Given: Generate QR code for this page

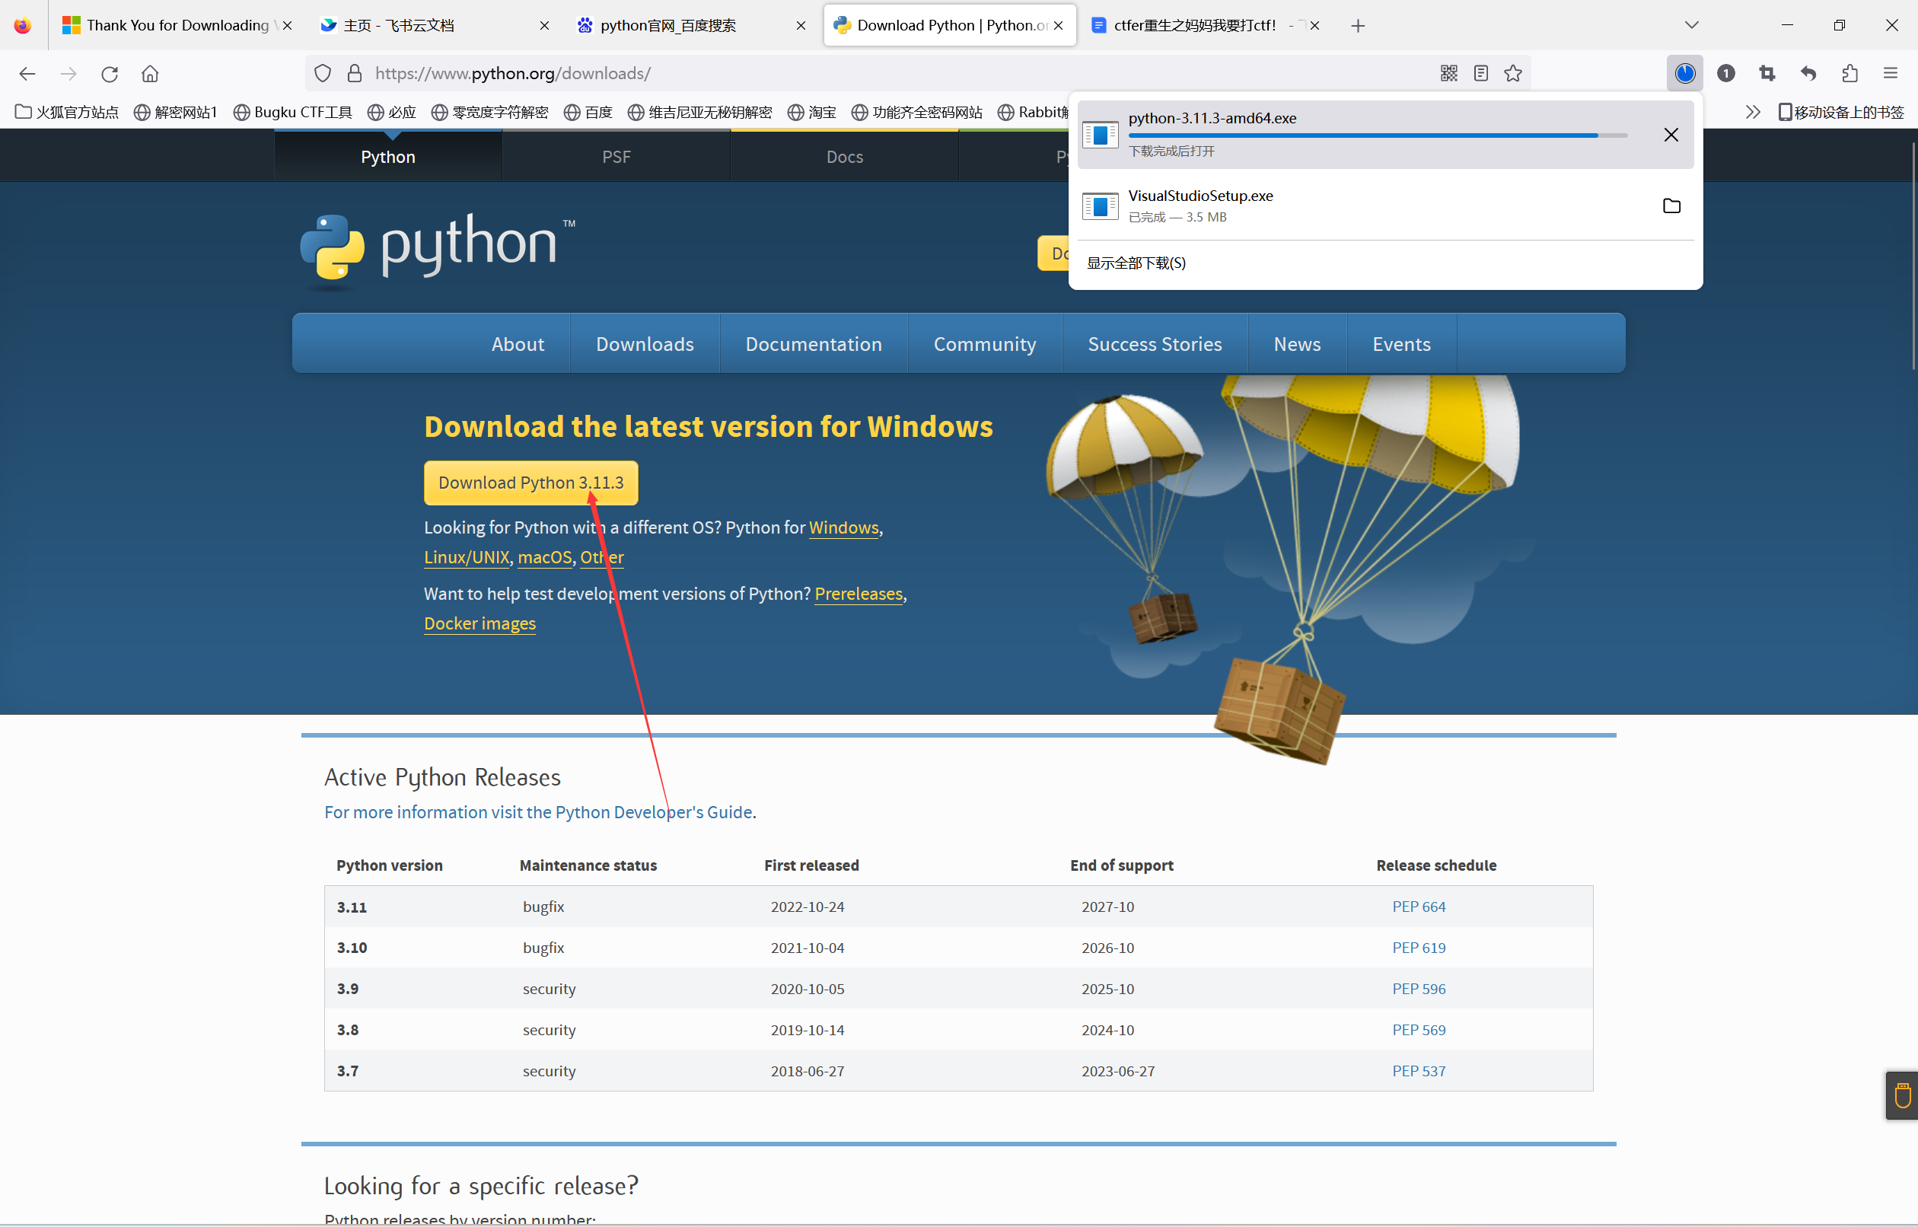Looking at the screenshot, I should 1449,73.
